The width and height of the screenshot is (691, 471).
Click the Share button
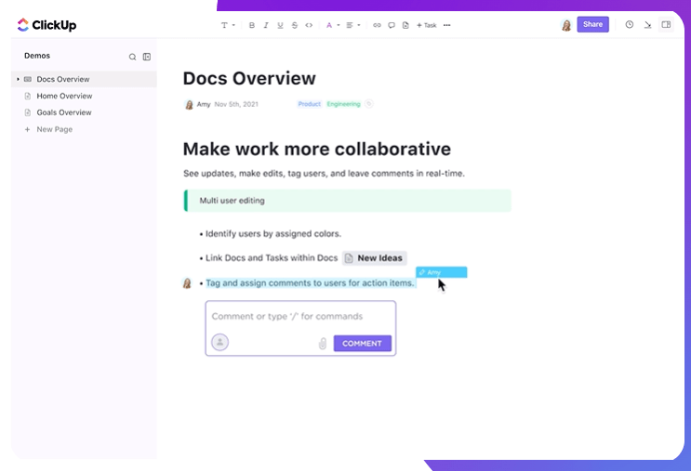tap(592, 24)
